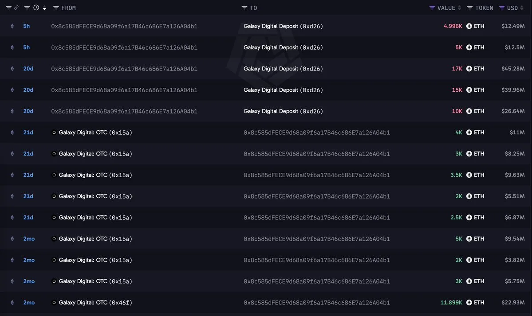Open the filter beside the link icon
Viewport: 532px width, 316px height.
[x=8, y=8]
